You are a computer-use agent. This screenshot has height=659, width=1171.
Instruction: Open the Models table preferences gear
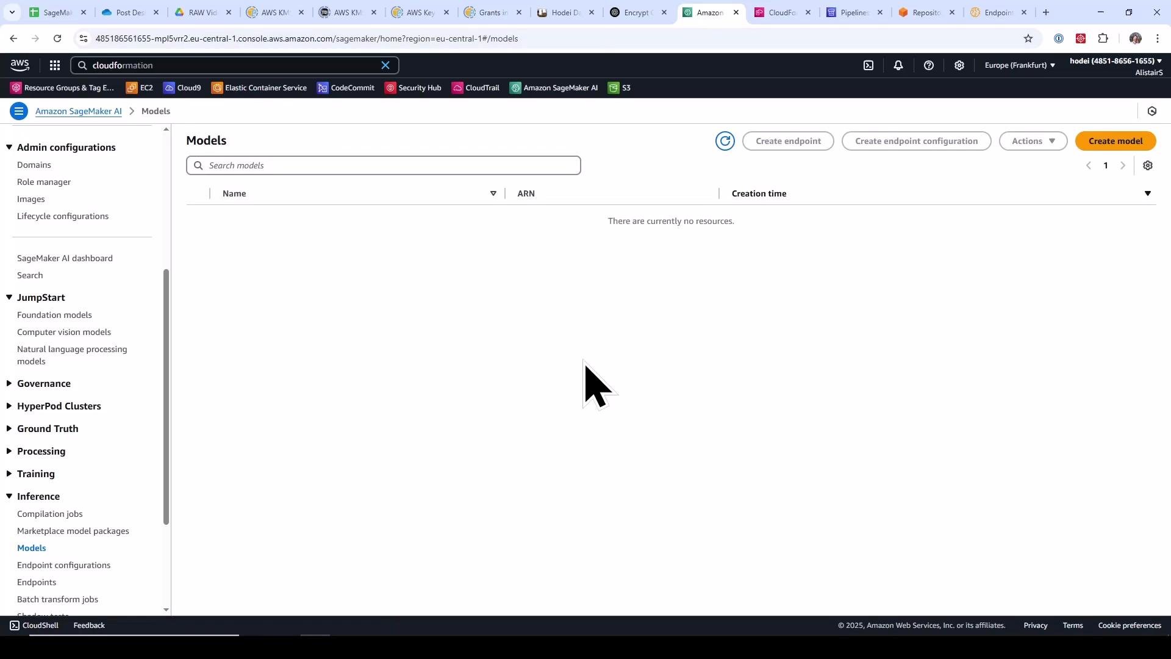(1148, 165)
